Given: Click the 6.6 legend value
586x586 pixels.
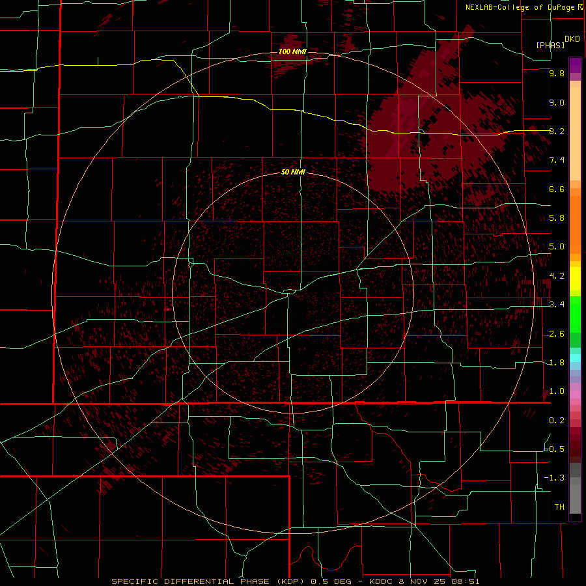Looking at the screenshot, I should pyautogui.click(x=557, y=189).
